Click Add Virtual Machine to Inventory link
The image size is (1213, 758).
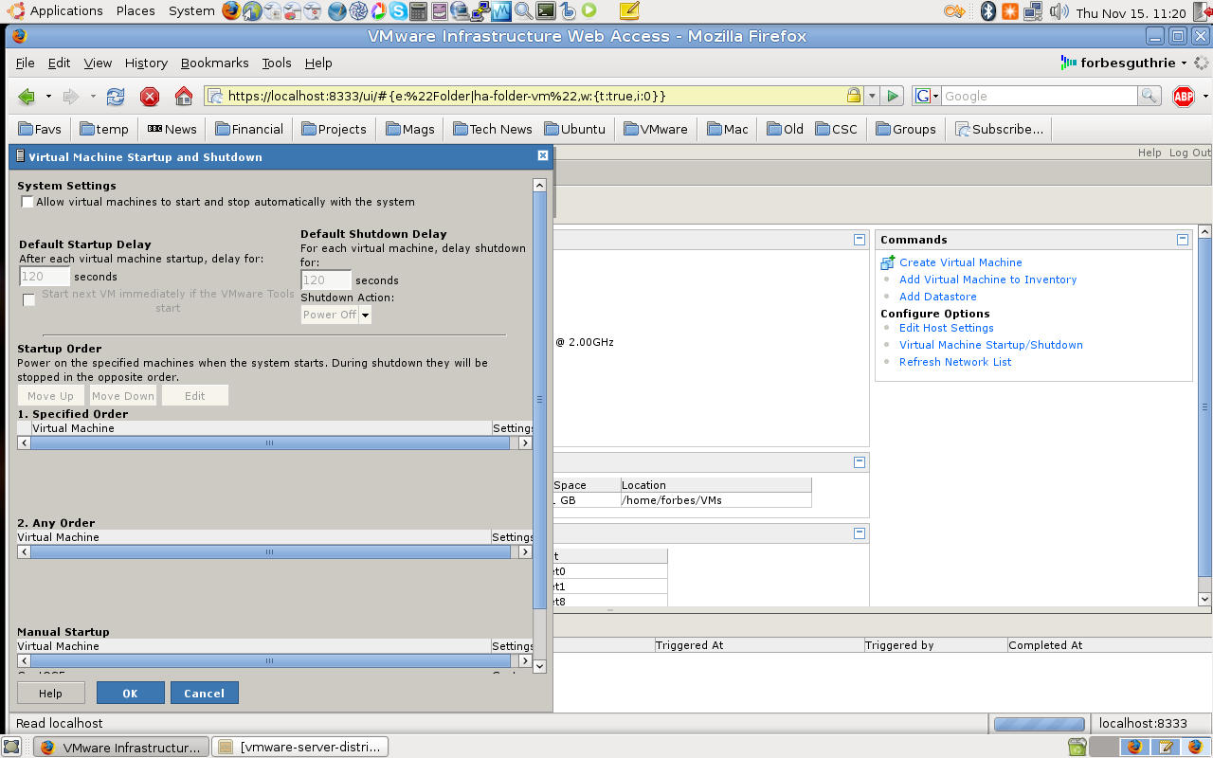[x=988, y=280]
